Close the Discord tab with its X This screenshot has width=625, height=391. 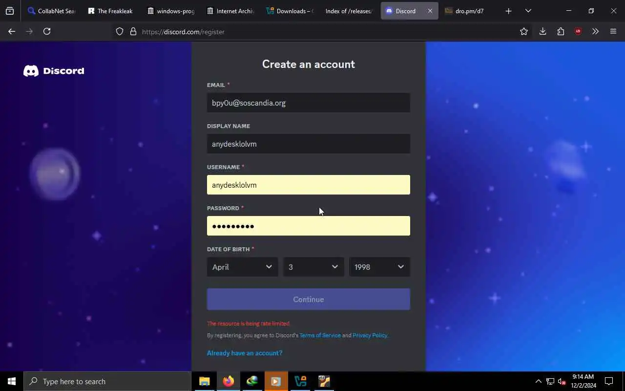pos(430,11)
